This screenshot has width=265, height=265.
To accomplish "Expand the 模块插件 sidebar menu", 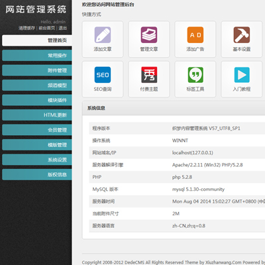I will [37, 100].
